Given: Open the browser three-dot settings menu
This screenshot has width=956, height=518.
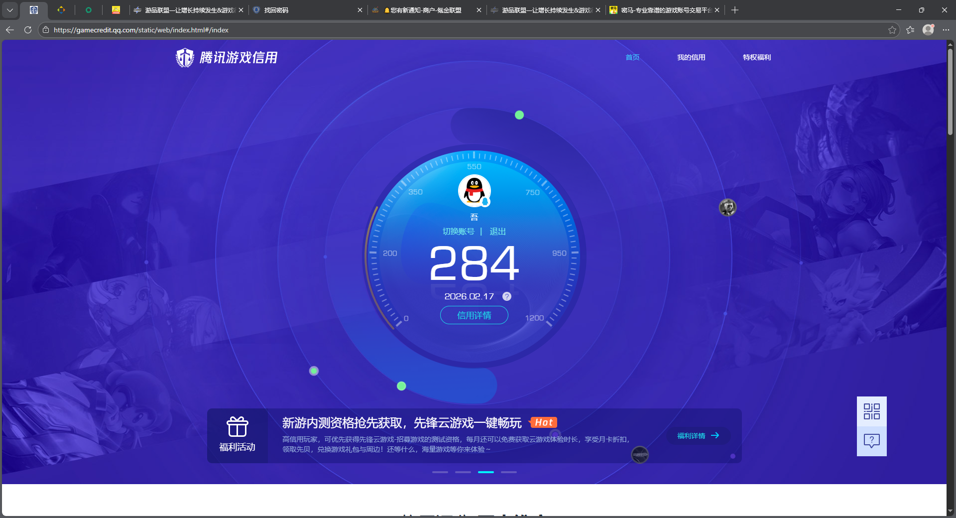Looking at the screenshot, I should [x=947, y=30].
